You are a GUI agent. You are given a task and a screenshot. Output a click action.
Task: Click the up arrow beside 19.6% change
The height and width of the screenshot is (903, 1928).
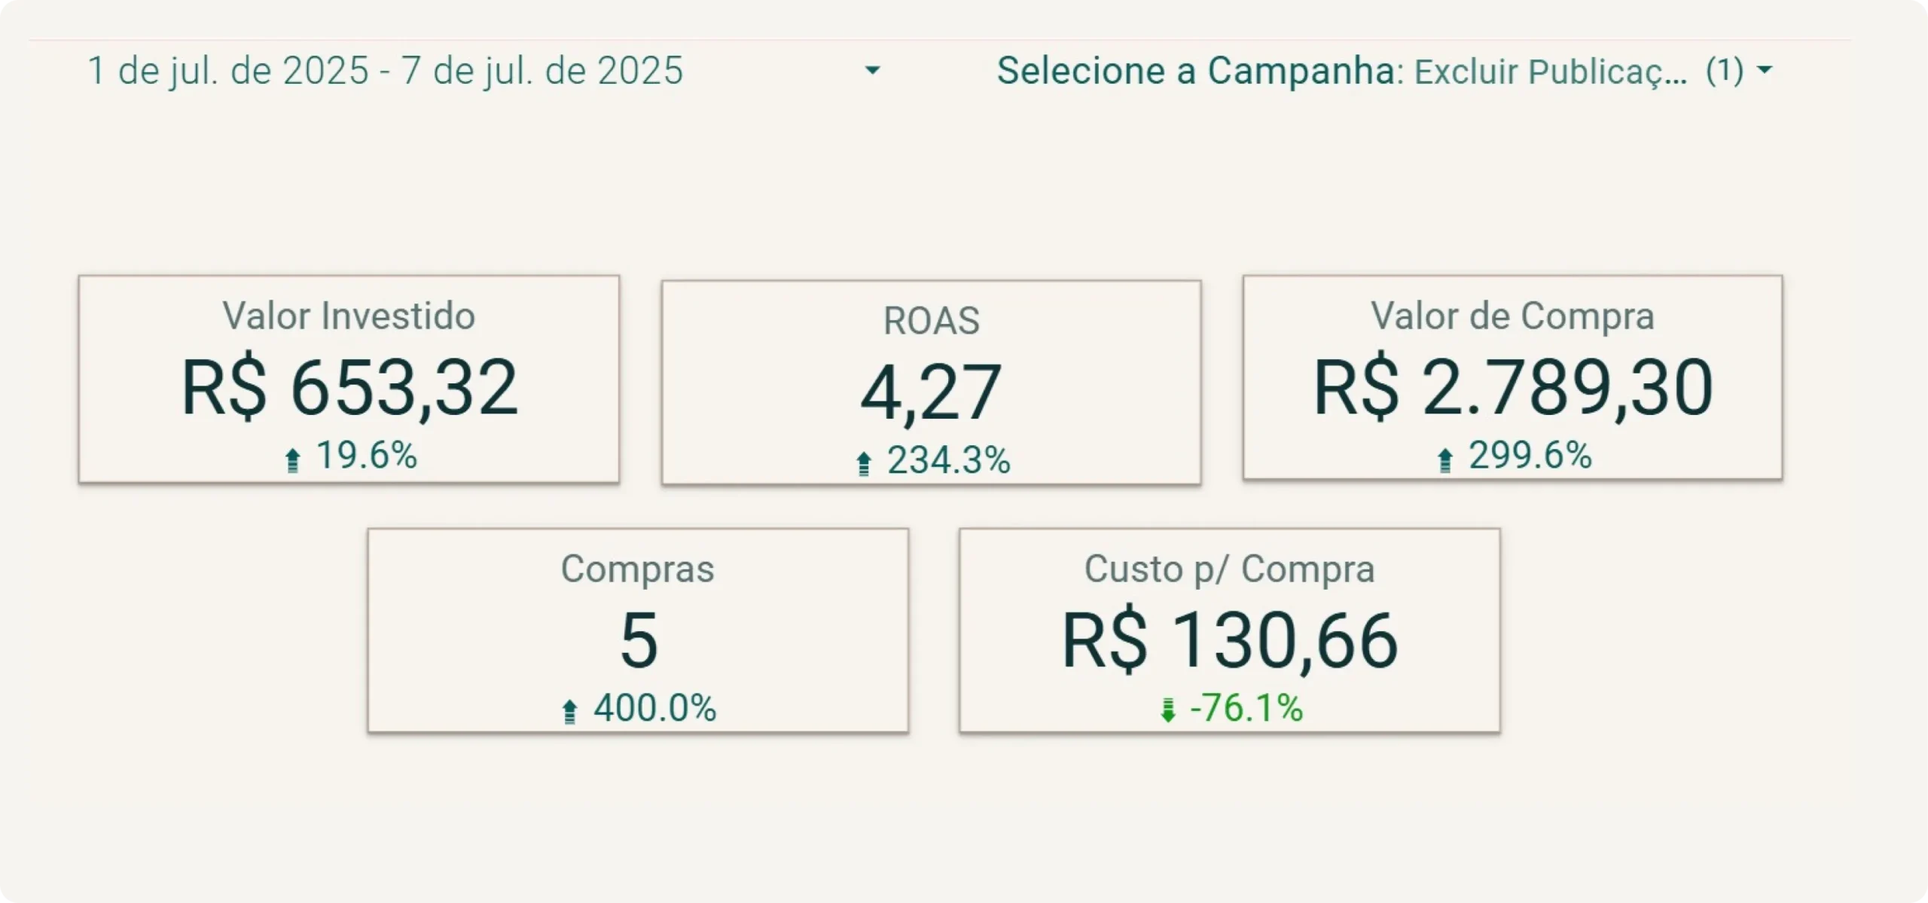pos(293,459)
